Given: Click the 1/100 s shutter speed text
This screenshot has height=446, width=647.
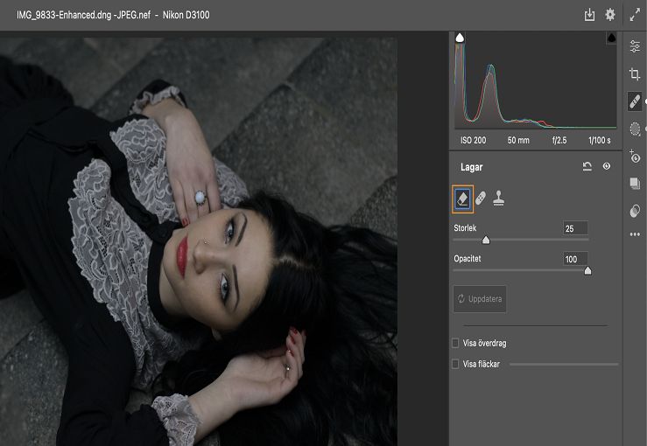Looking at the screenshot, I should tap(600, 140).
